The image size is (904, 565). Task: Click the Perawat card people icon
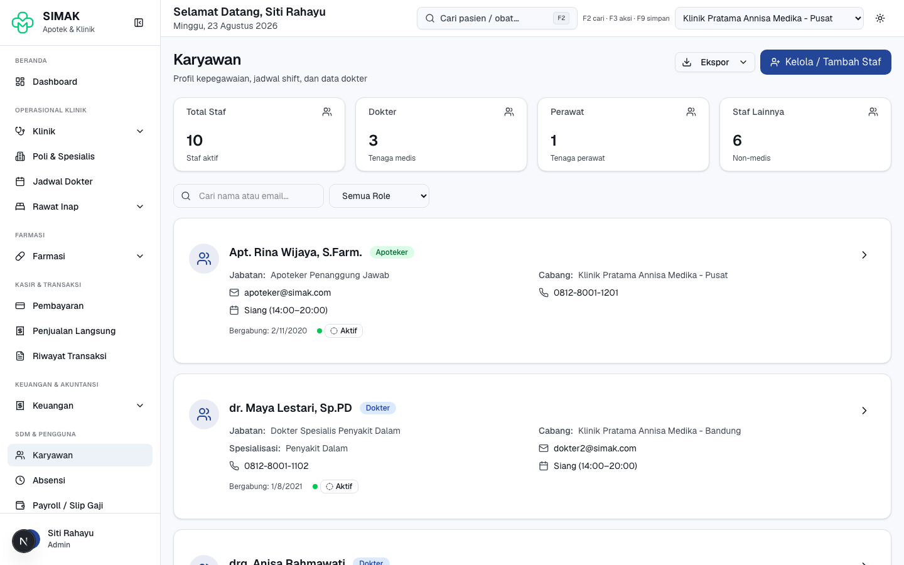(x=691, y=112)
